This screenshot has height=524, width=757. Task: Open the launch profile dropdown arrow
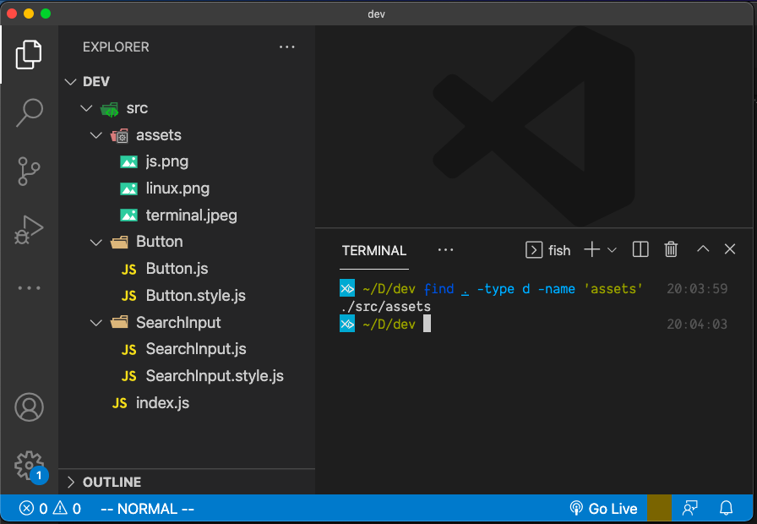pyautogui.click(x=612, y=250)
